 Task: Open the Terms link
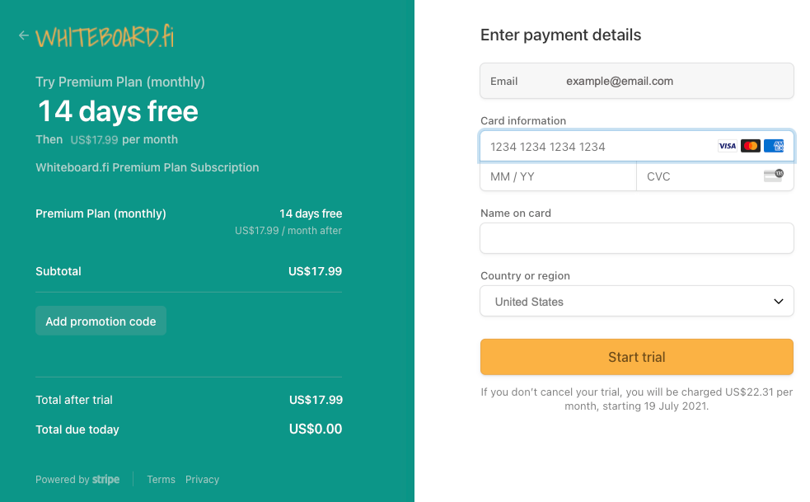point(161,479)
